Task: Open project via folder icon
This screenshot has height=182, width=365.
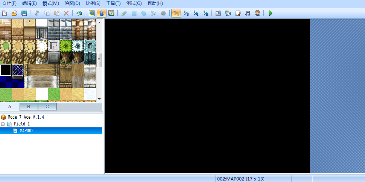Action: pyautogui.click(x=14, y=13)
